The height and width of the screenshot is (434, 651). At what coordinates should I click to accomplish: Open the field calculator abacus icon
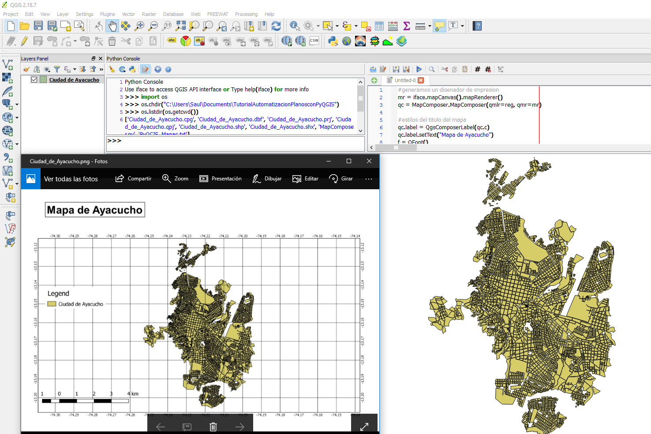point(393,26)
